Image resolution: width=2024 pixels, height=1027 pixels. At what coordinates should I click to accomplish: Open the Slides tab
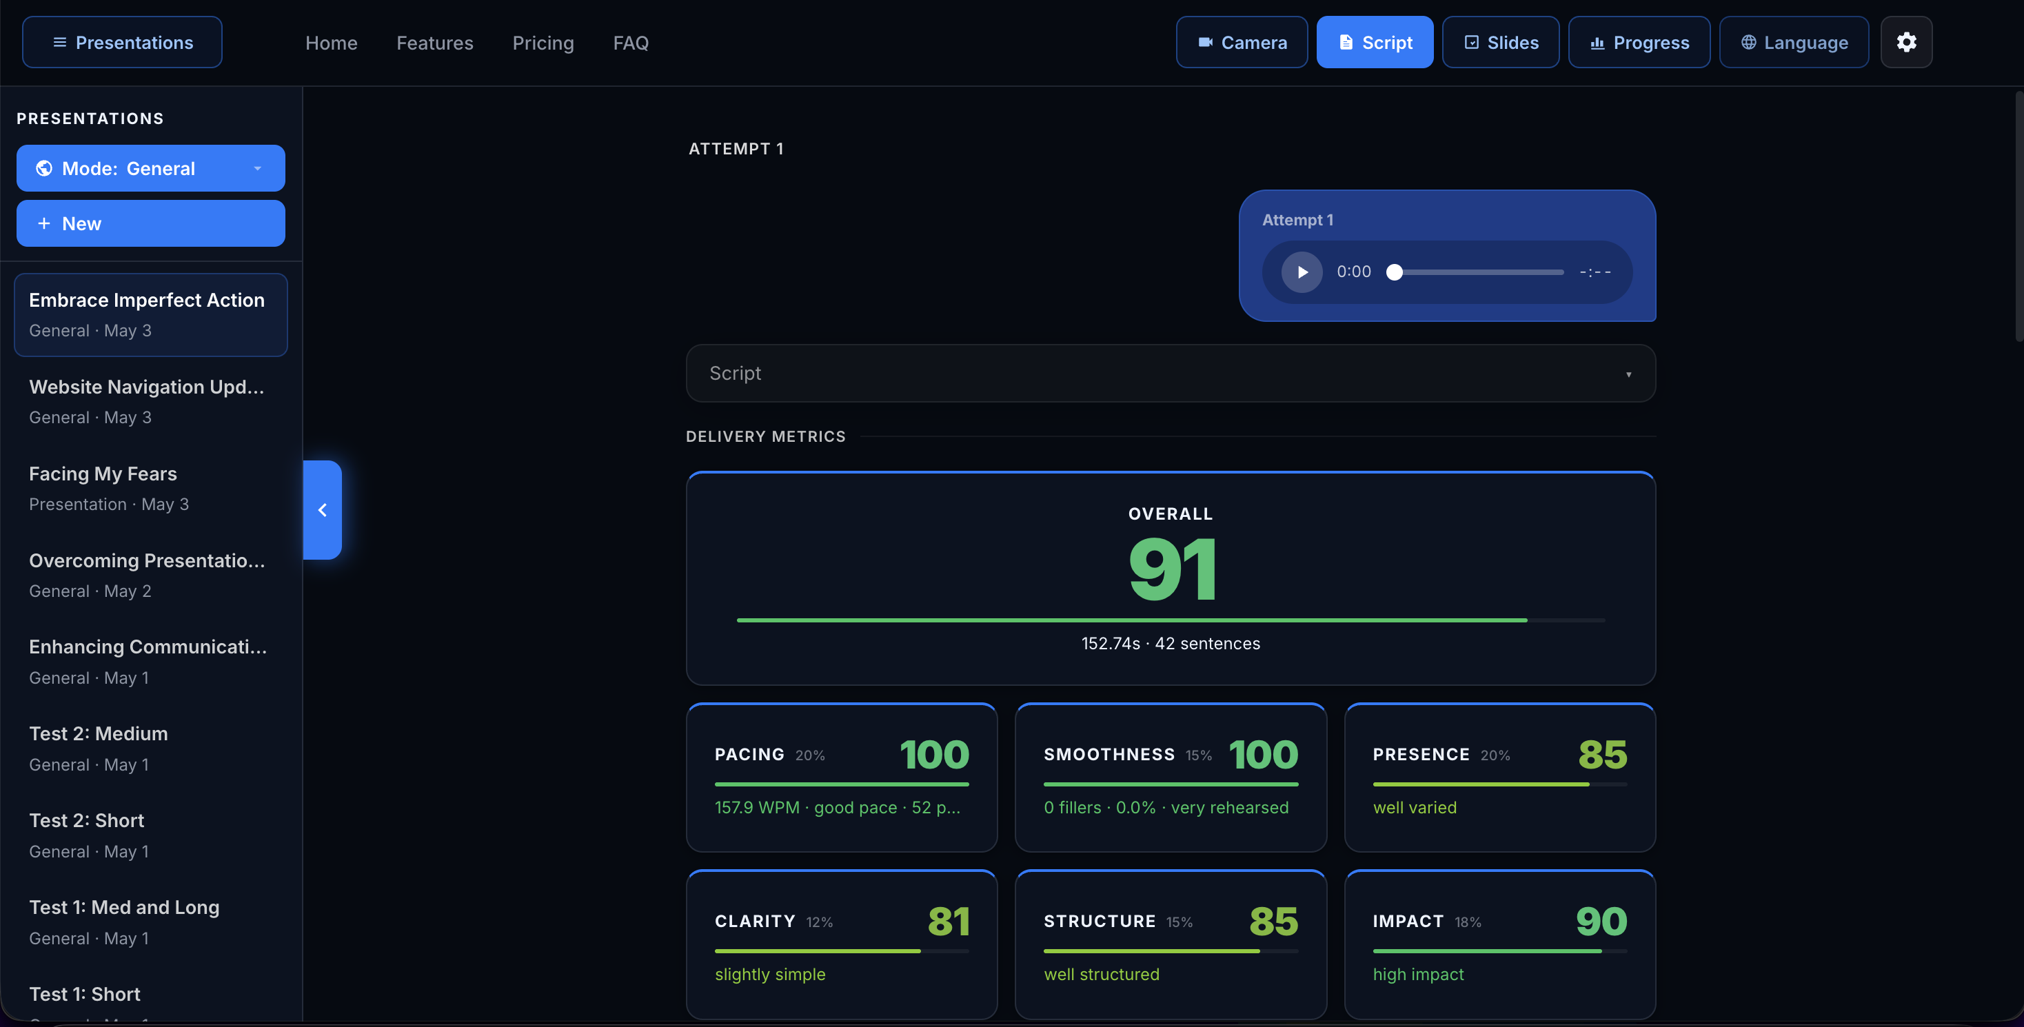click(x=1501, y=43)
